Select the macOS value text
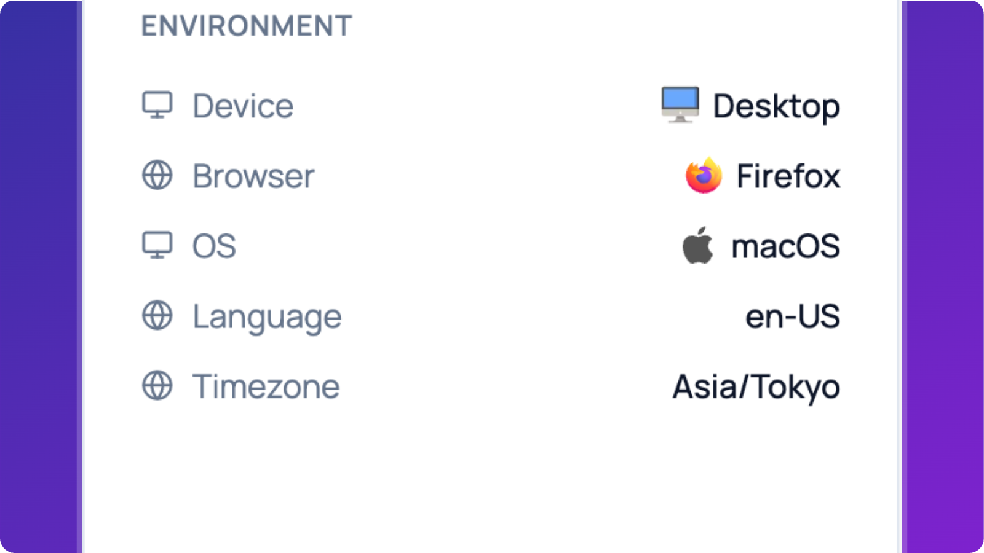984x553 pixels. point(785,246)
